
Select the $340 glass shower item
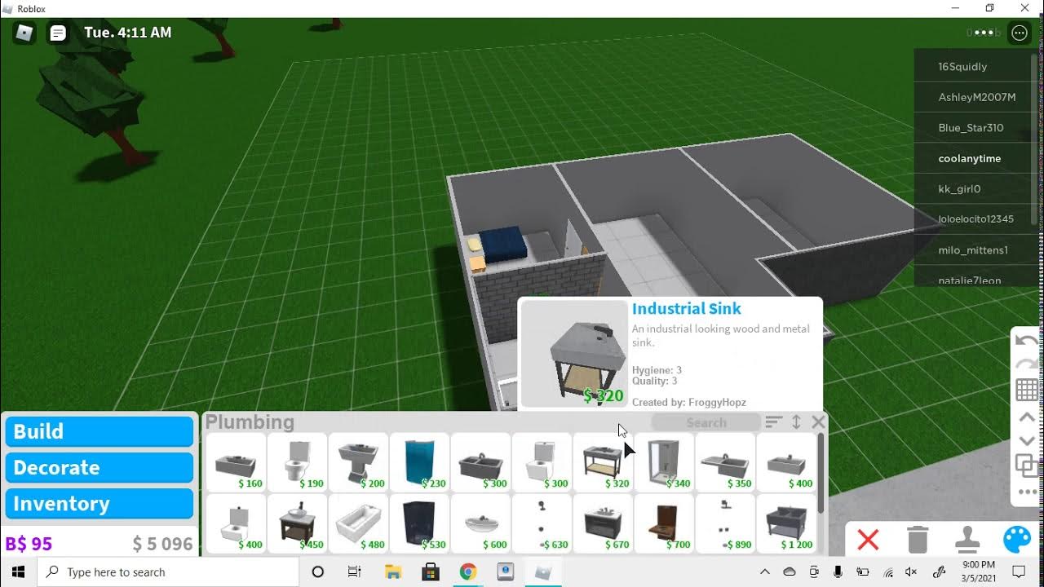664,462
